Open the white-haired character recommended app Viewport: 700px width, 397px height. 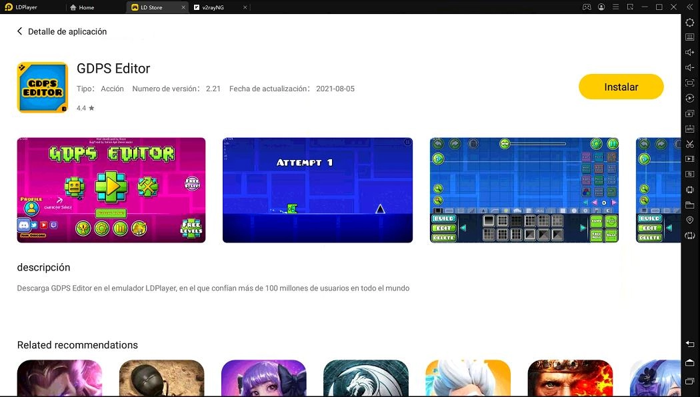468,378
